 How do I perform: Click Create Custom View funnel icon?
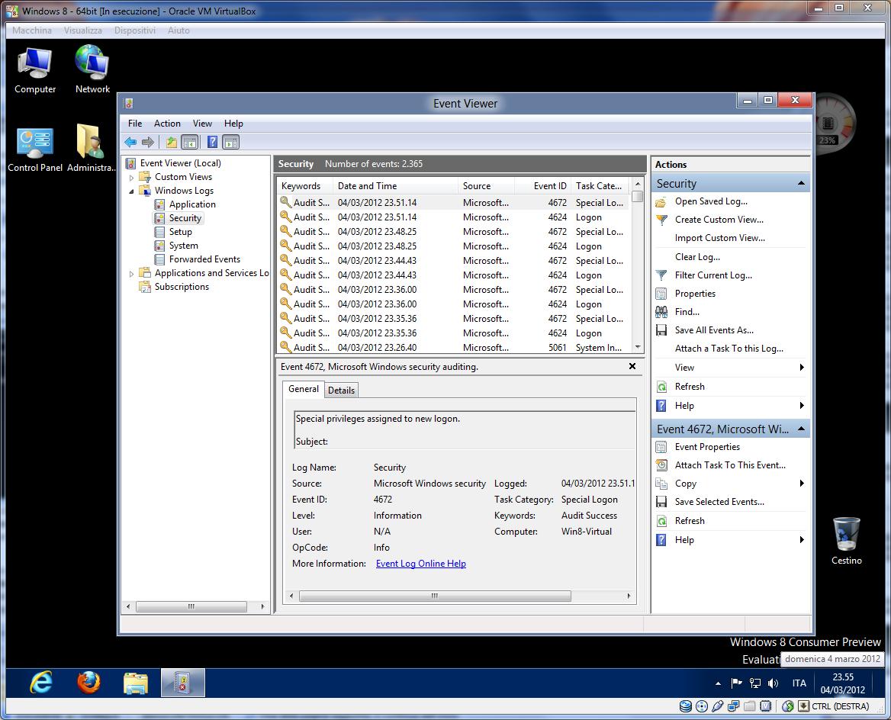click(661, 220)
